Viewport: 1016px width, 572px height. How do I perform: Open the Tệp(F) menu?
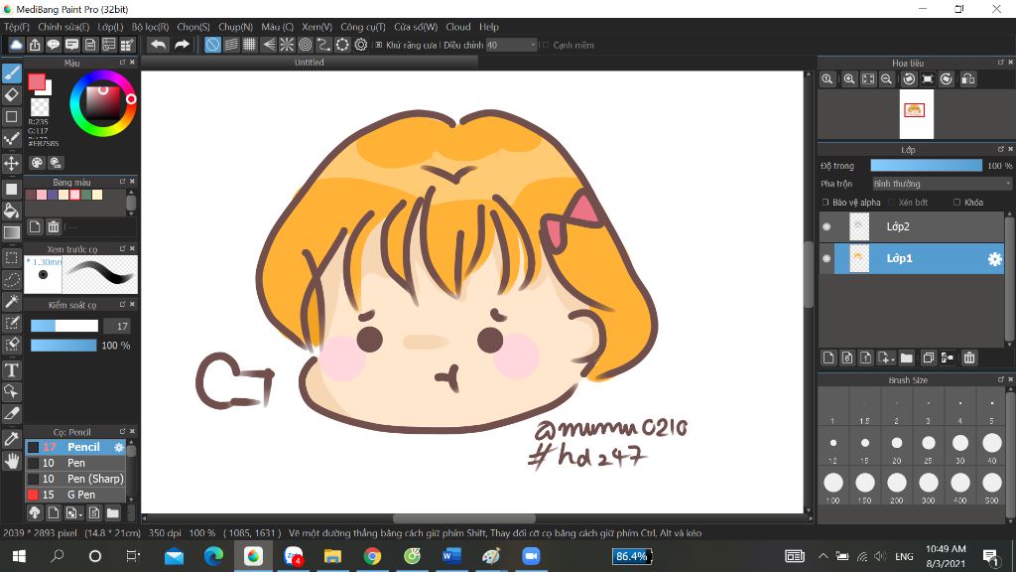point(17,27)
